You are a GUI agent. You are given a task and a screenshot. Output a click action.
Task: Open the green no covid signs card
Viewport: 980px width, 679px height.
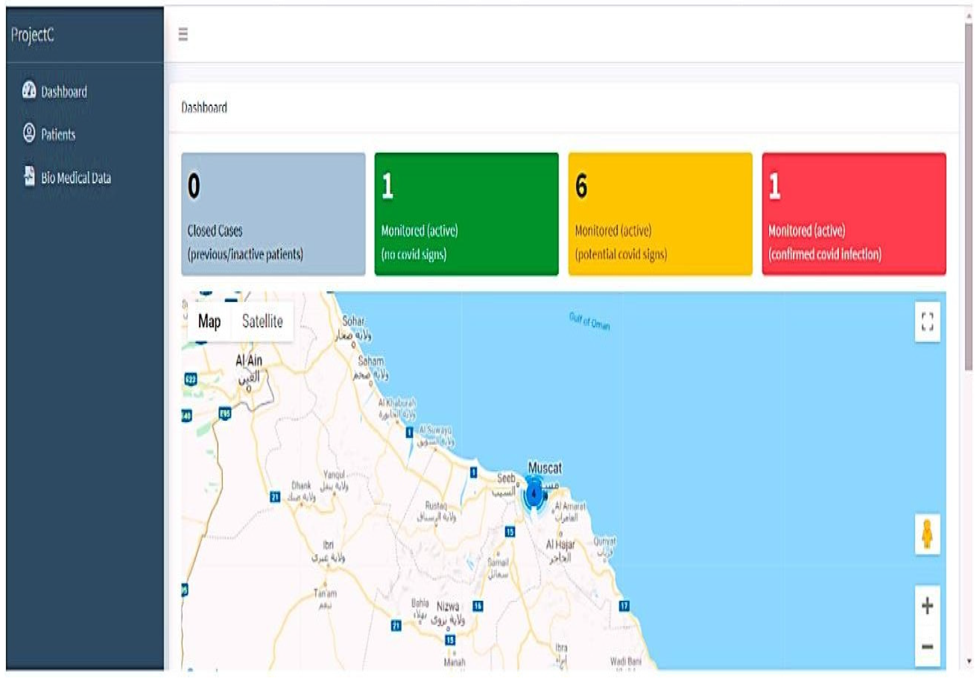point(466,214)
